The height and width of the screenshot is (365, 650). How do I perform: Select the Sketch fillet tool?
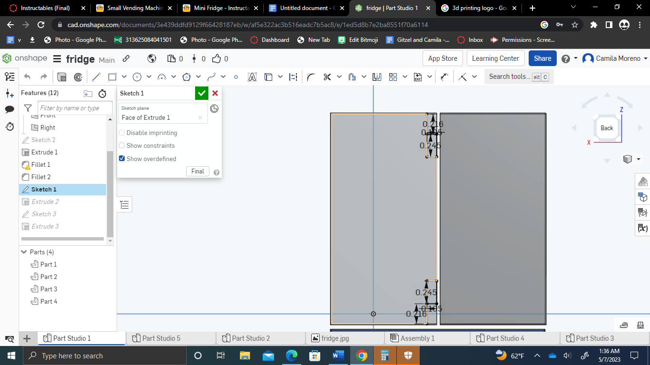pyautogui.click(x=310, y=77)
